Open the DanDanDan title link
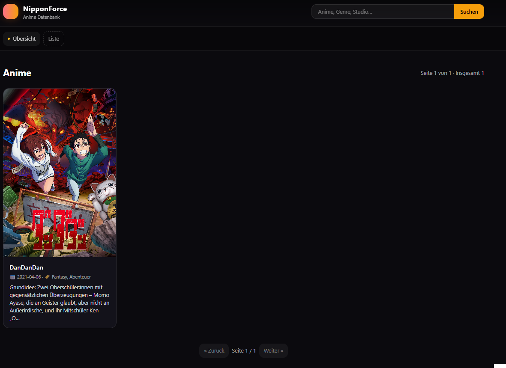This screenshot has height=368, width=506. pos(27,267)
